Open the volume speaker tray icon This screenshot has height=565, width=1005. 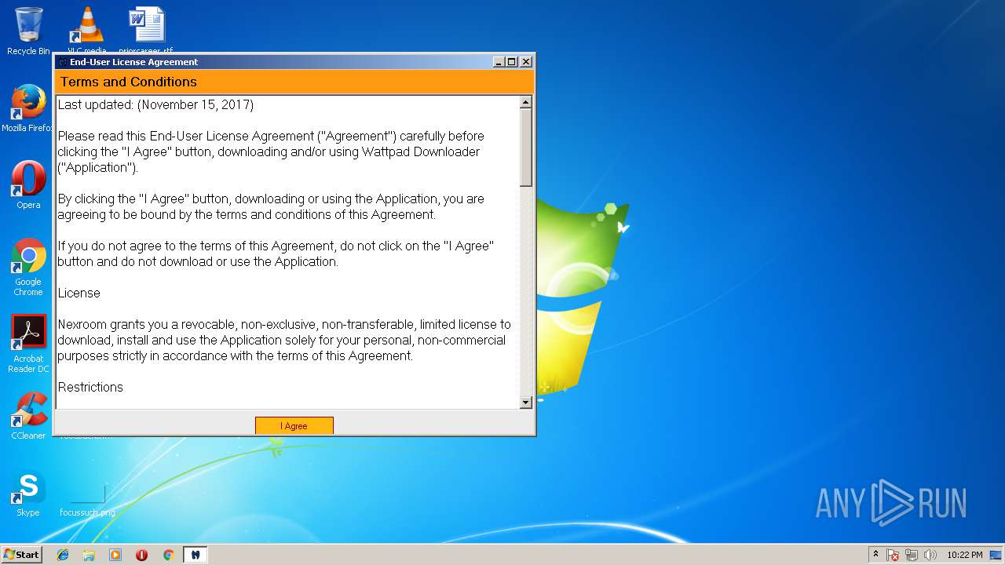(930, 555)
